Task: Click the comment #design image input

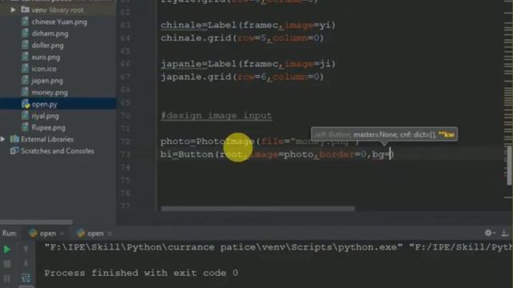Action: click(x=216, y=115)
